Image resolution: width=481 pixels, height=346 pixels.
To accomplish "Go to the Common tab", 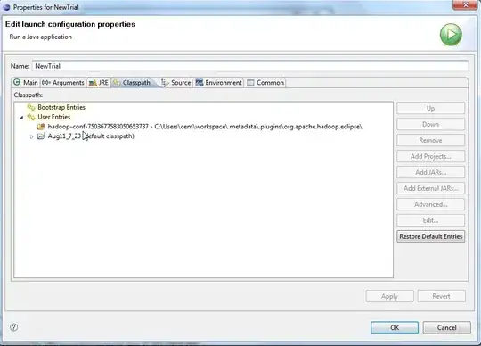I will [x=265, y=83].
